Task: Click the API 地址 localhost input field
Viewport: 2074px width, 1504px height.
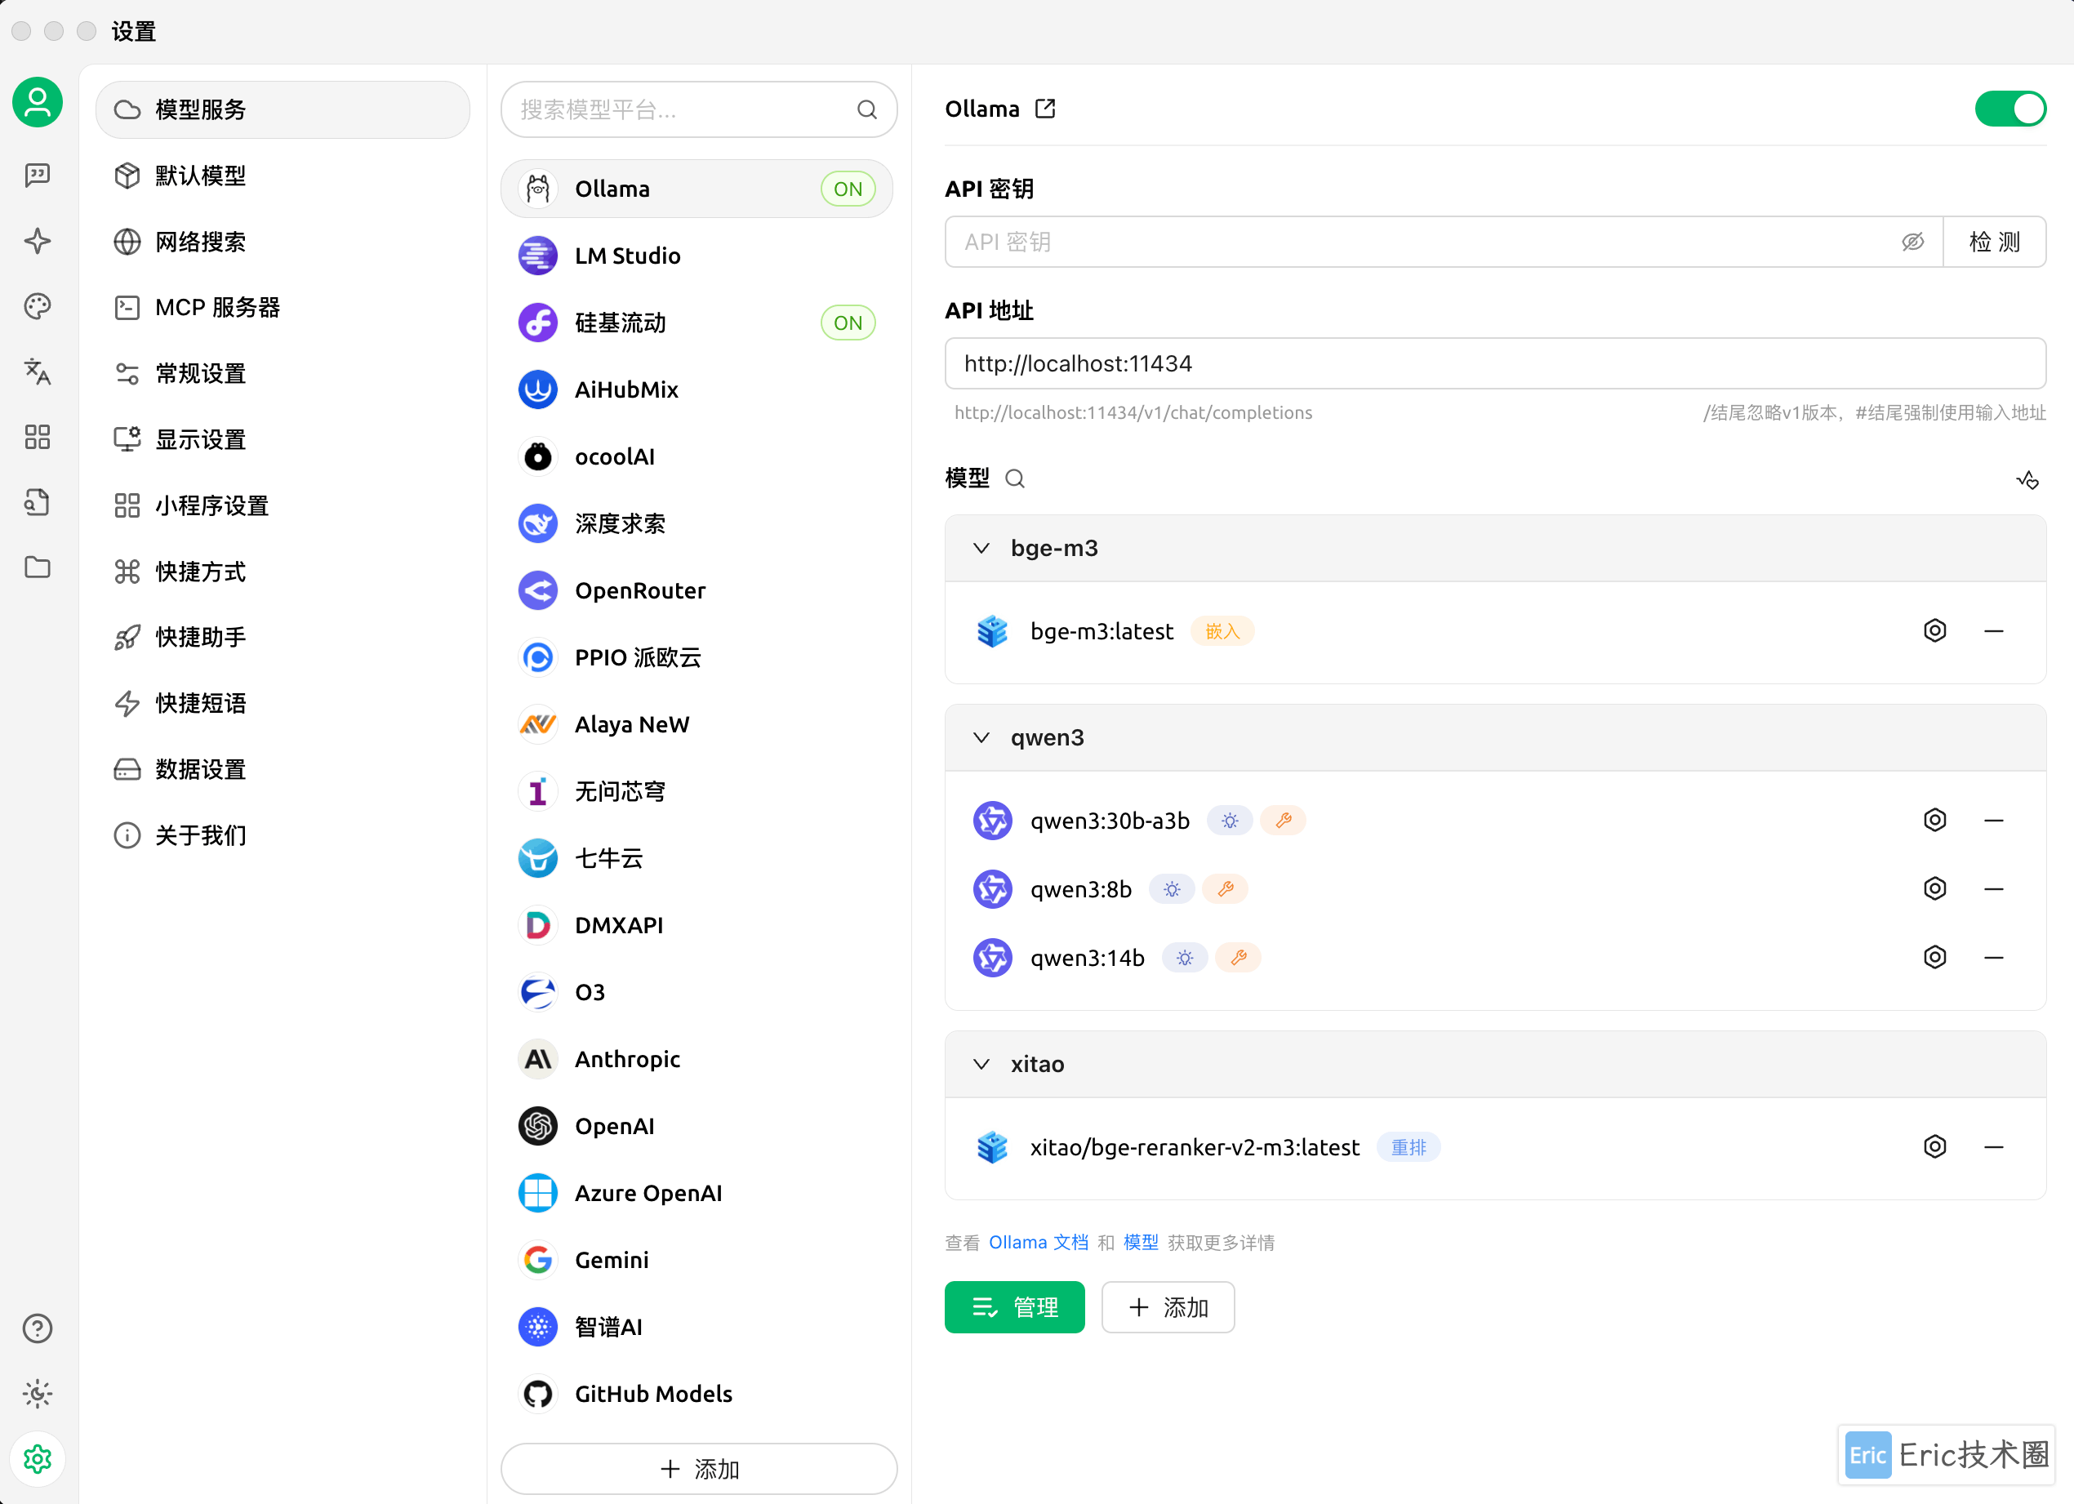Action: pyautogui.click(x=1495, y=363)
